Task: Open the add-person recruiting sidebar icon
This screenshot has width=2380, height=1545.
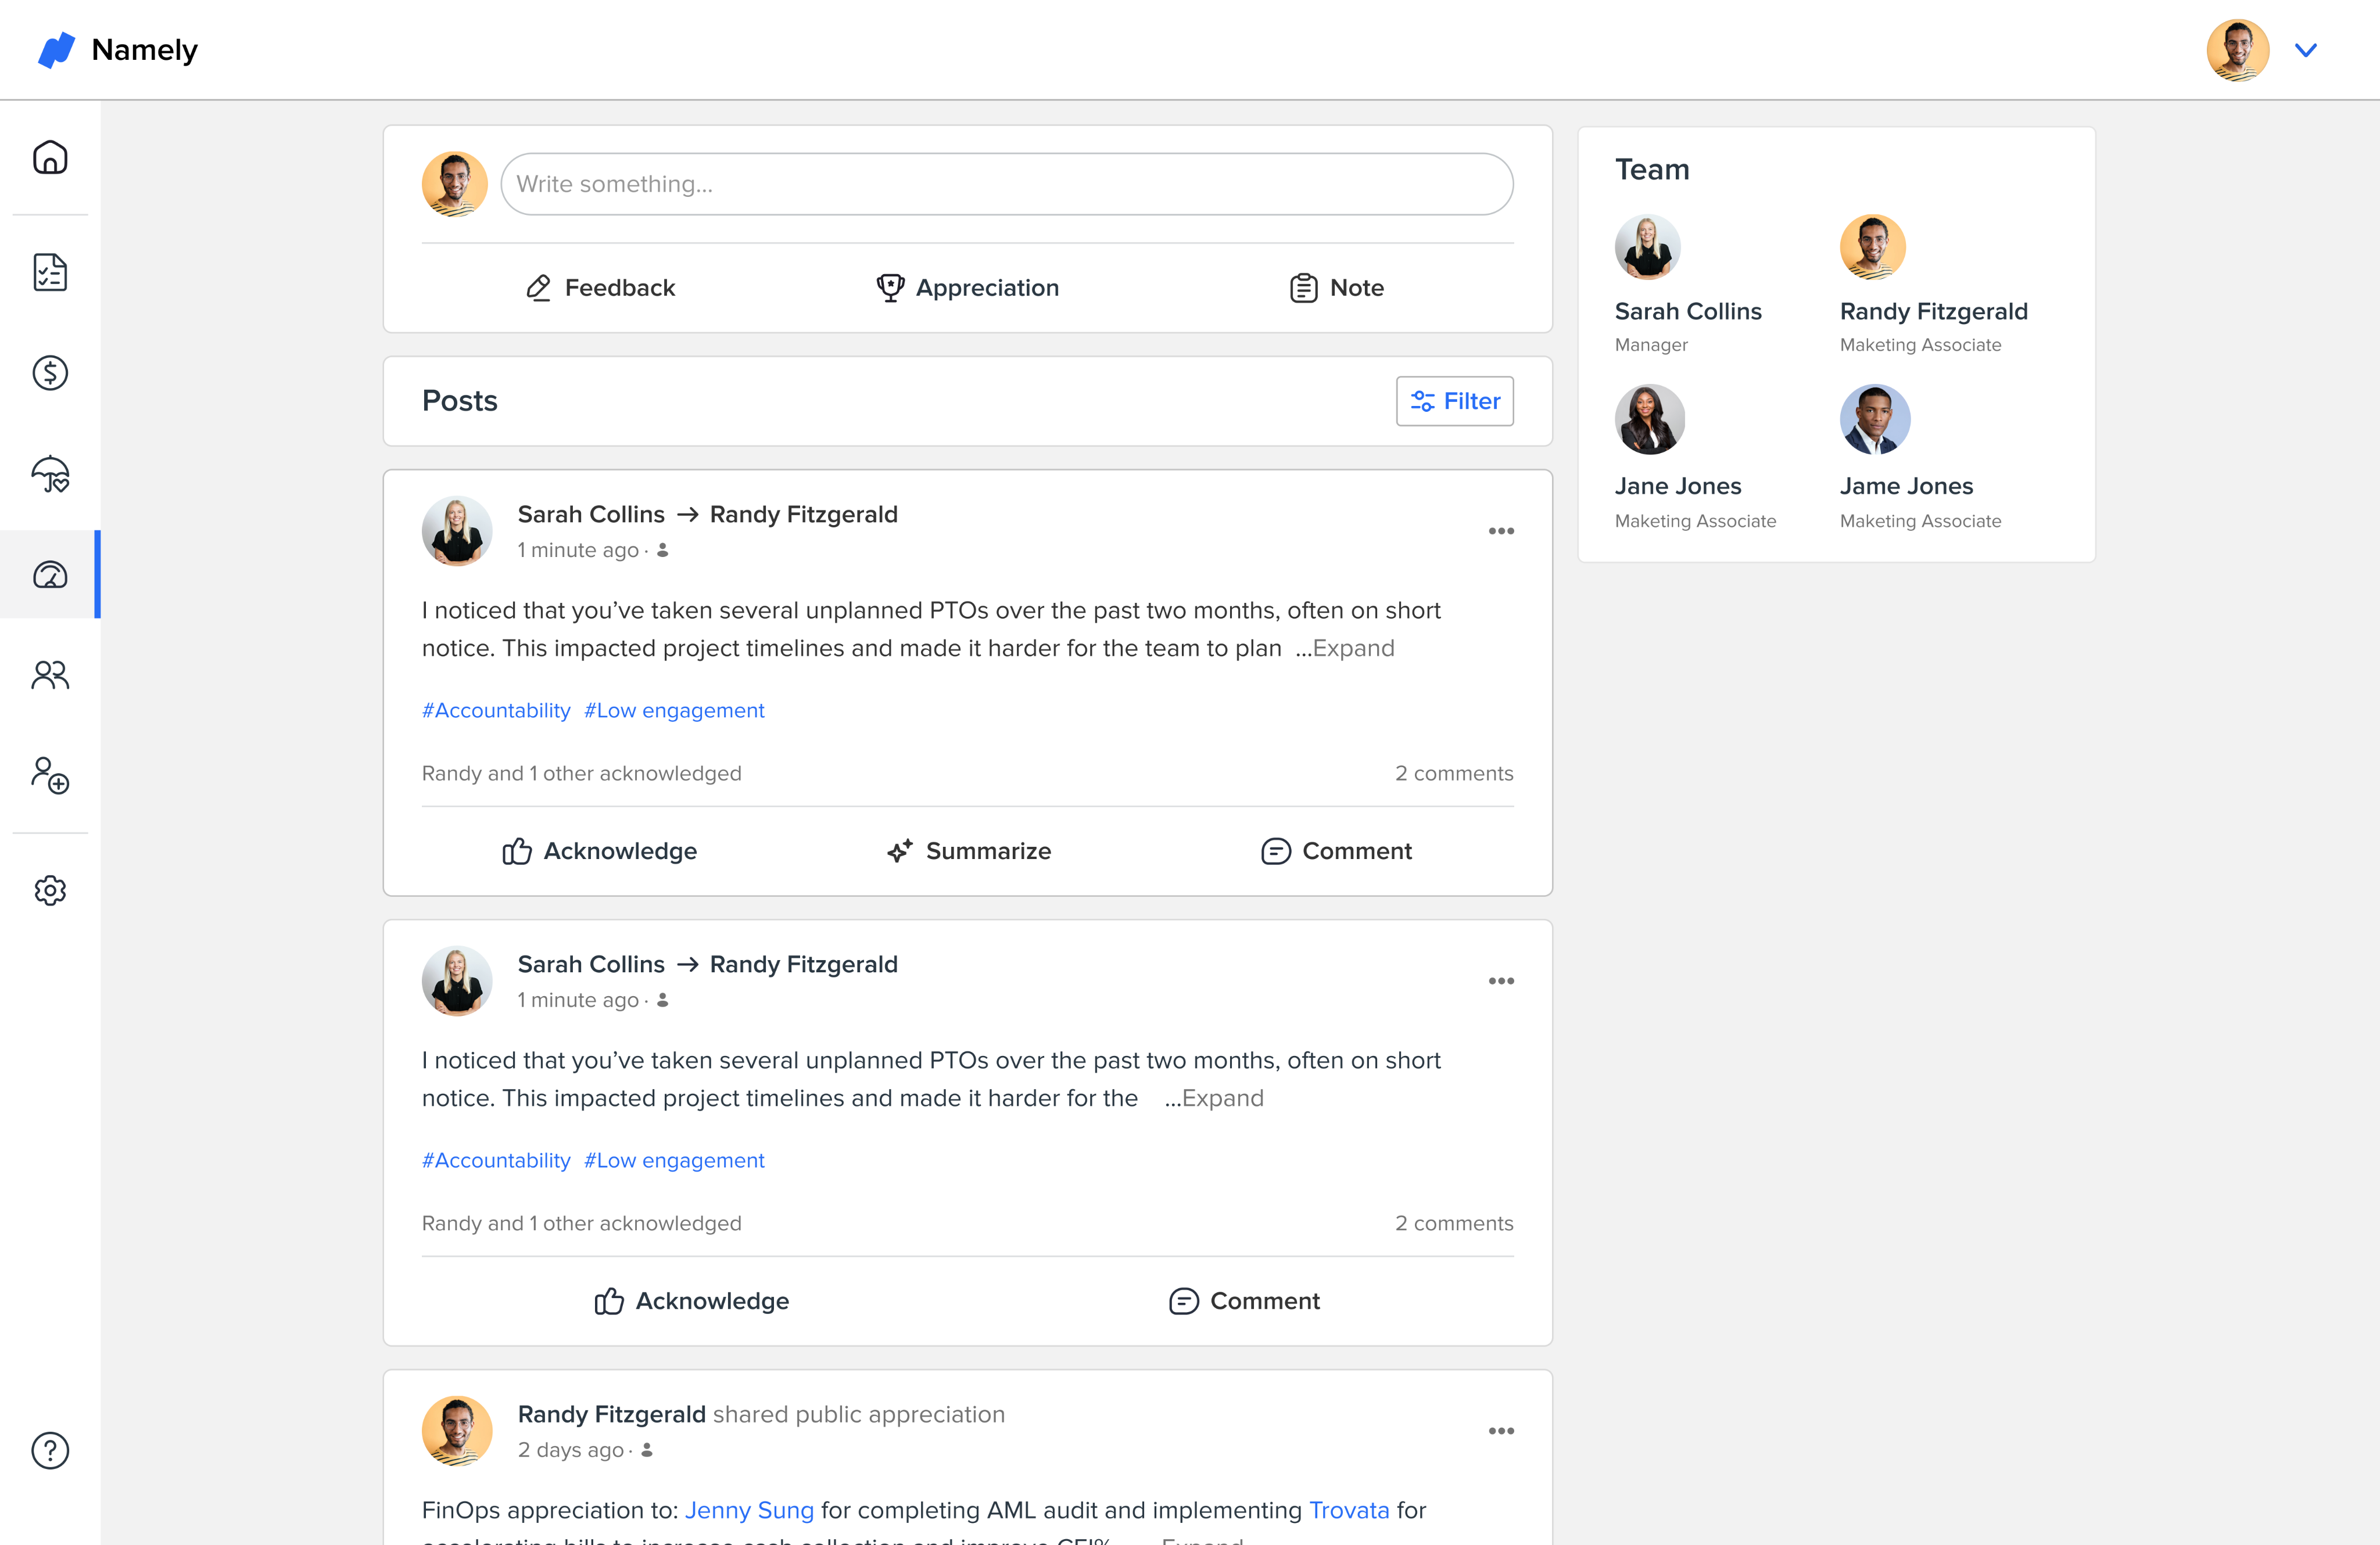Action: pos(50,775)
